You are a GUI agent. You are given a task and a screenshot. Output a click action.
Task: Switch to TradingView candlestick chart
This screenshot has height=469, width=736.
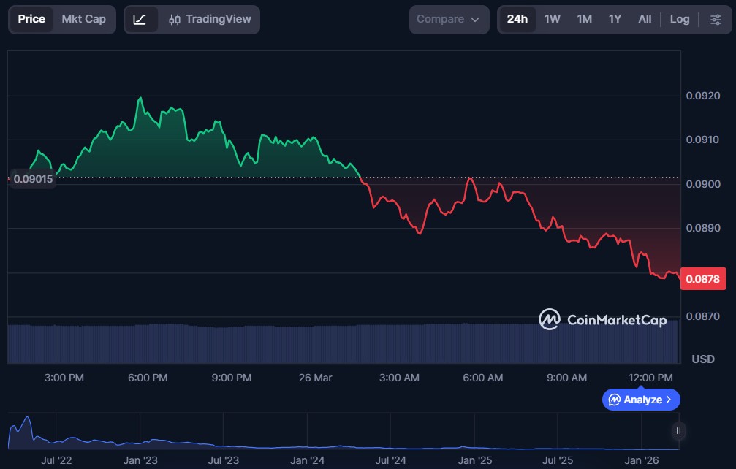210,20
